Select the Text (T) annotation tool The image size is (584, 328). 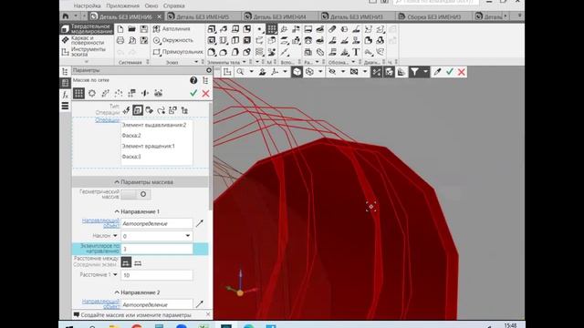356,52
